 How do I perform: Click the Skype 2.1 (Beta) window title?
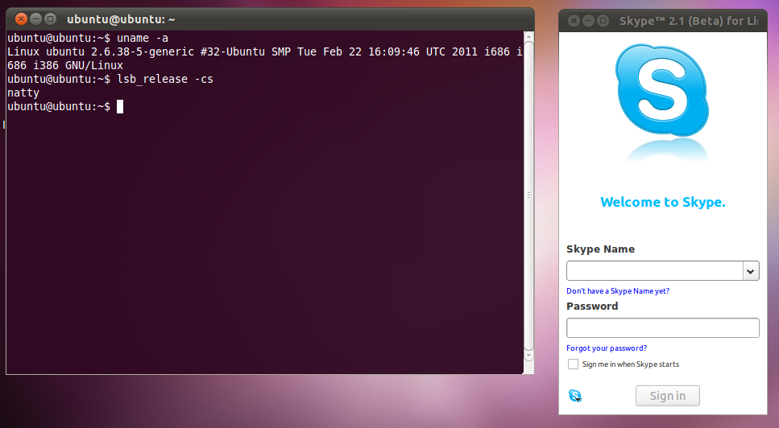(x=689, y=21)
